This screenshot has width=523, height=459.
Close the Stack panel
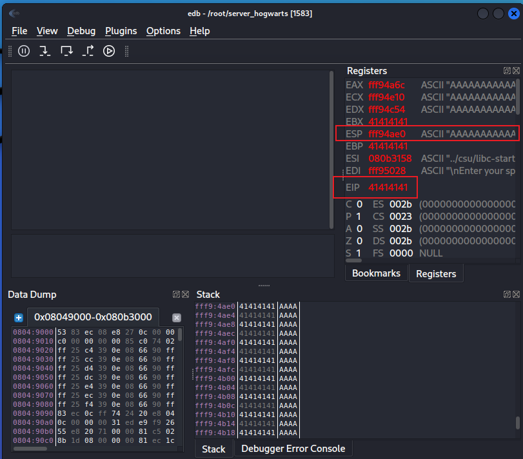point(515,294)
